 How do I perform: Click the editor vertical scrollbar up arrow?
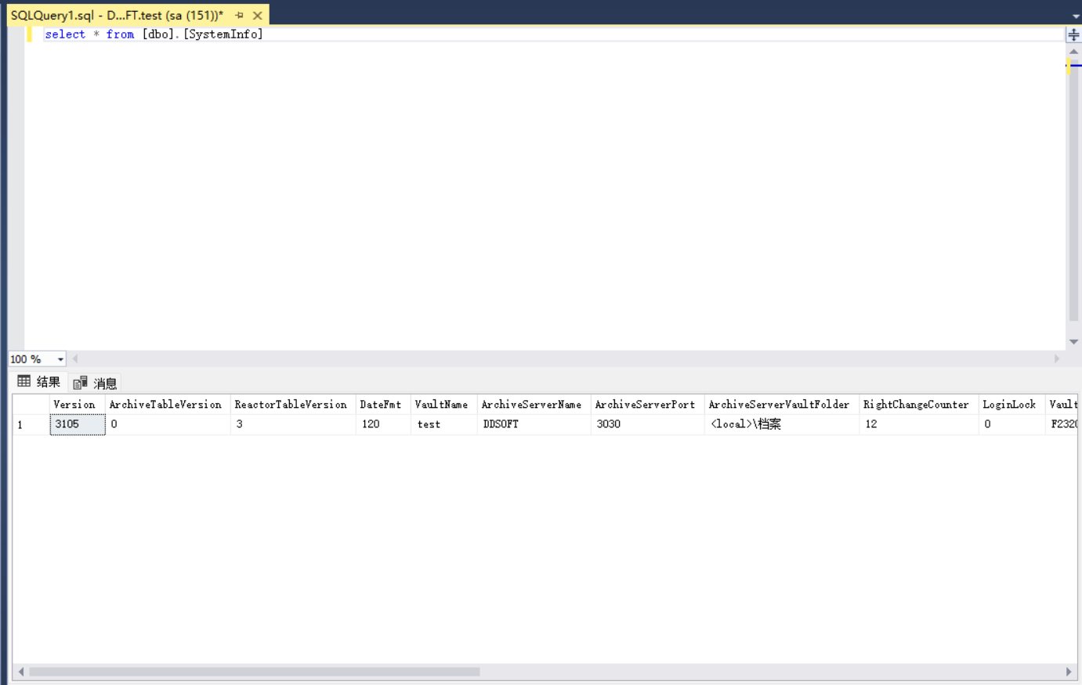1073,51
